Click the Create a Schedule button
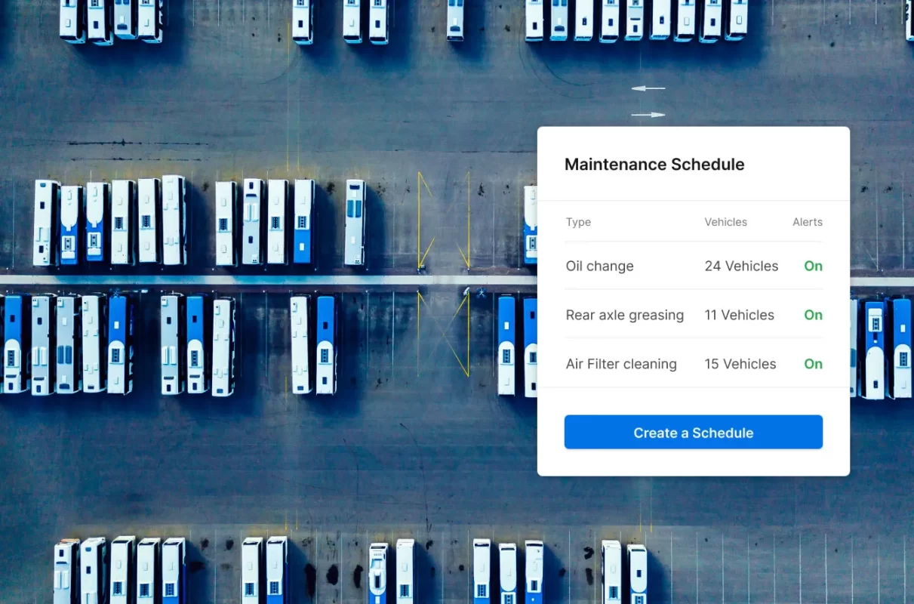Screen dimensions: 914x604 click(x=693, y=433)
